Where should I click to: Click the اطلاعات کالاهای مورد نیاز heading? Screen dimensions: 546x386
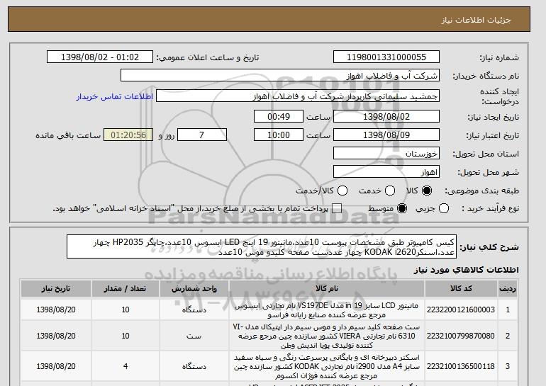coord(466,270)
